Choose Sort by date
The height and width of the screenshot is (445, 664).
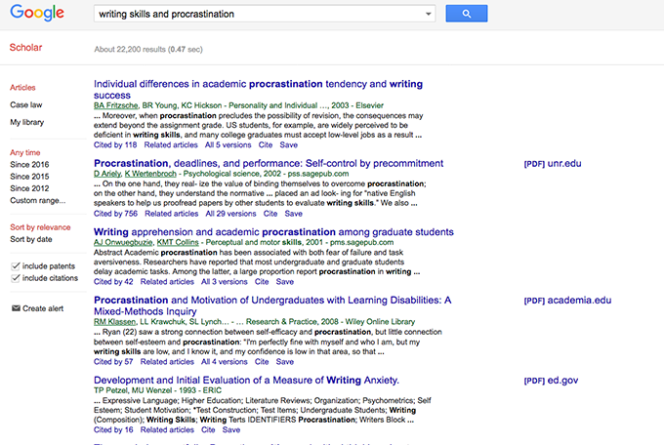click(31, 239)
